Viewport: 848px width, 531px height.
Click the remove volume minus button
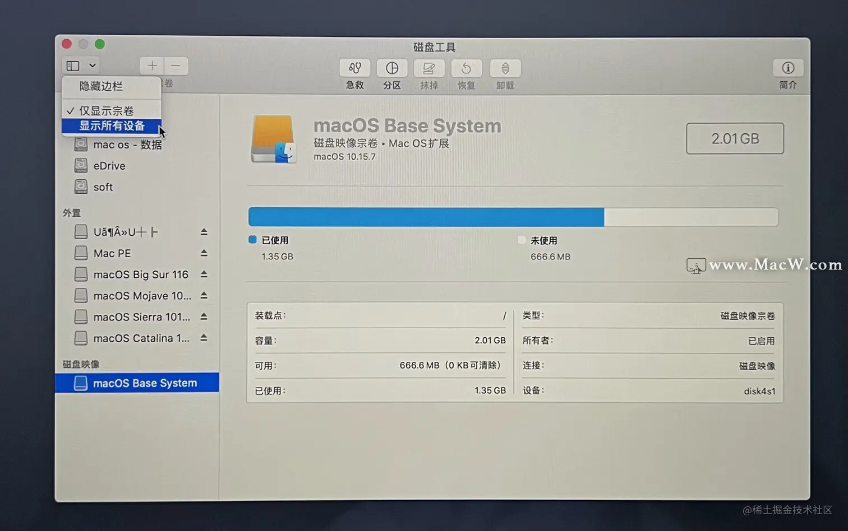click(x=176, y=66)
